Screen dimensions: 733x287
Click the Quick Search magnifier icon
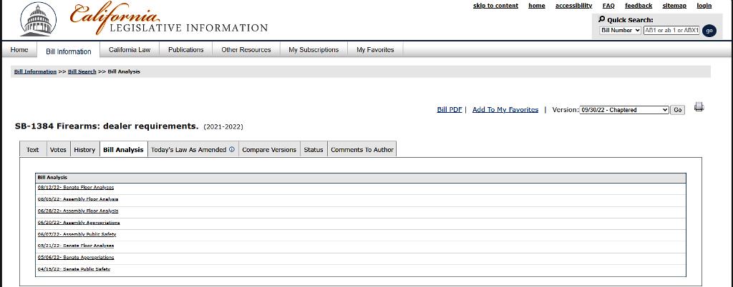click(602, 19)
